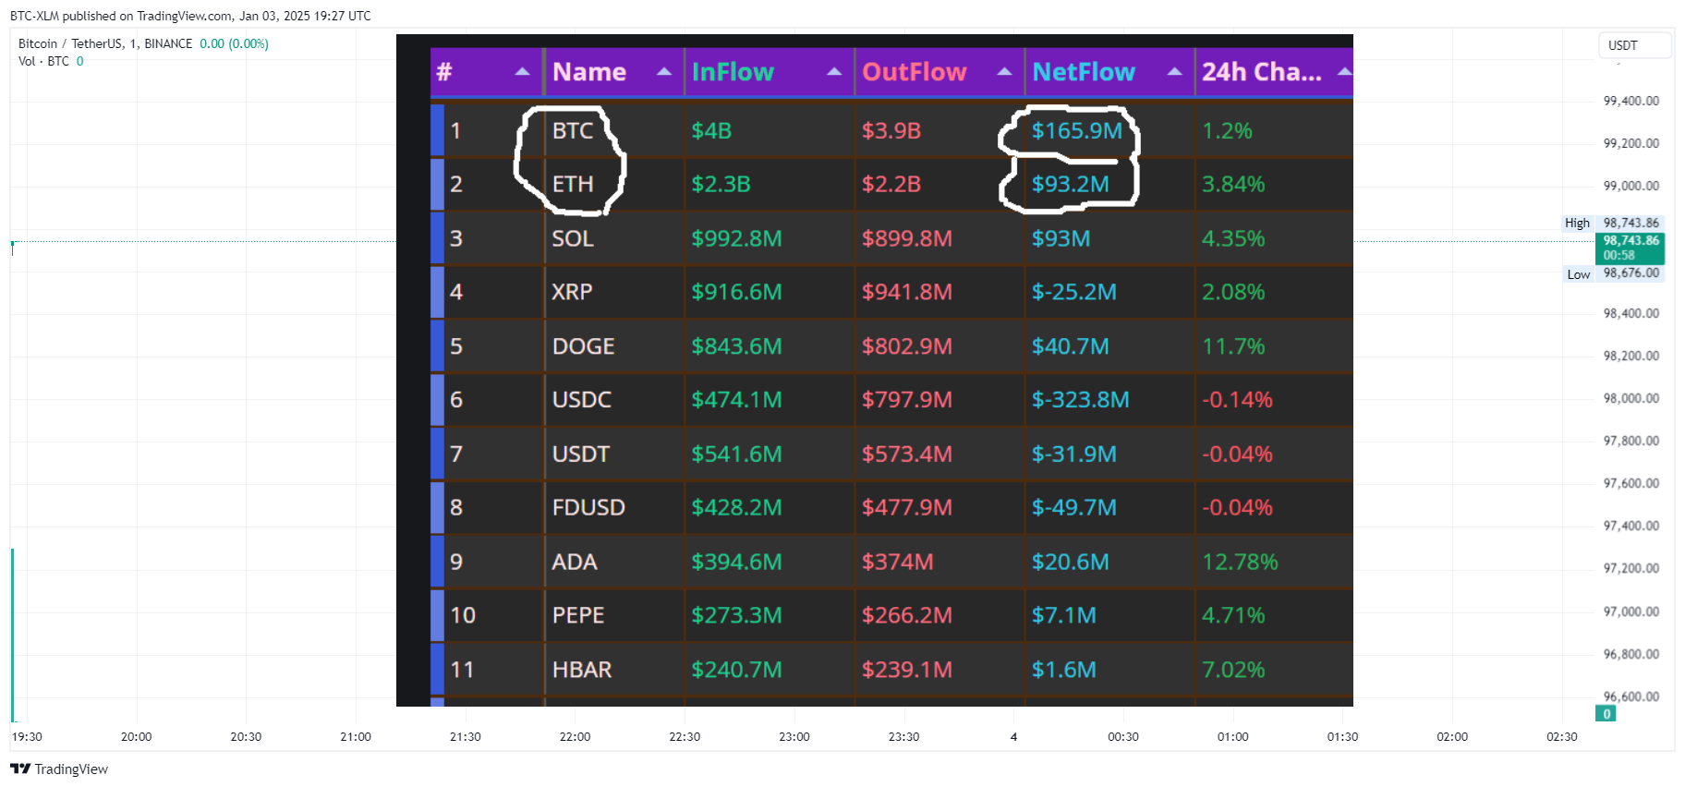The image size is (1685, 787).
Task: Select the 24h Change column header
Action: point(1261,72)
